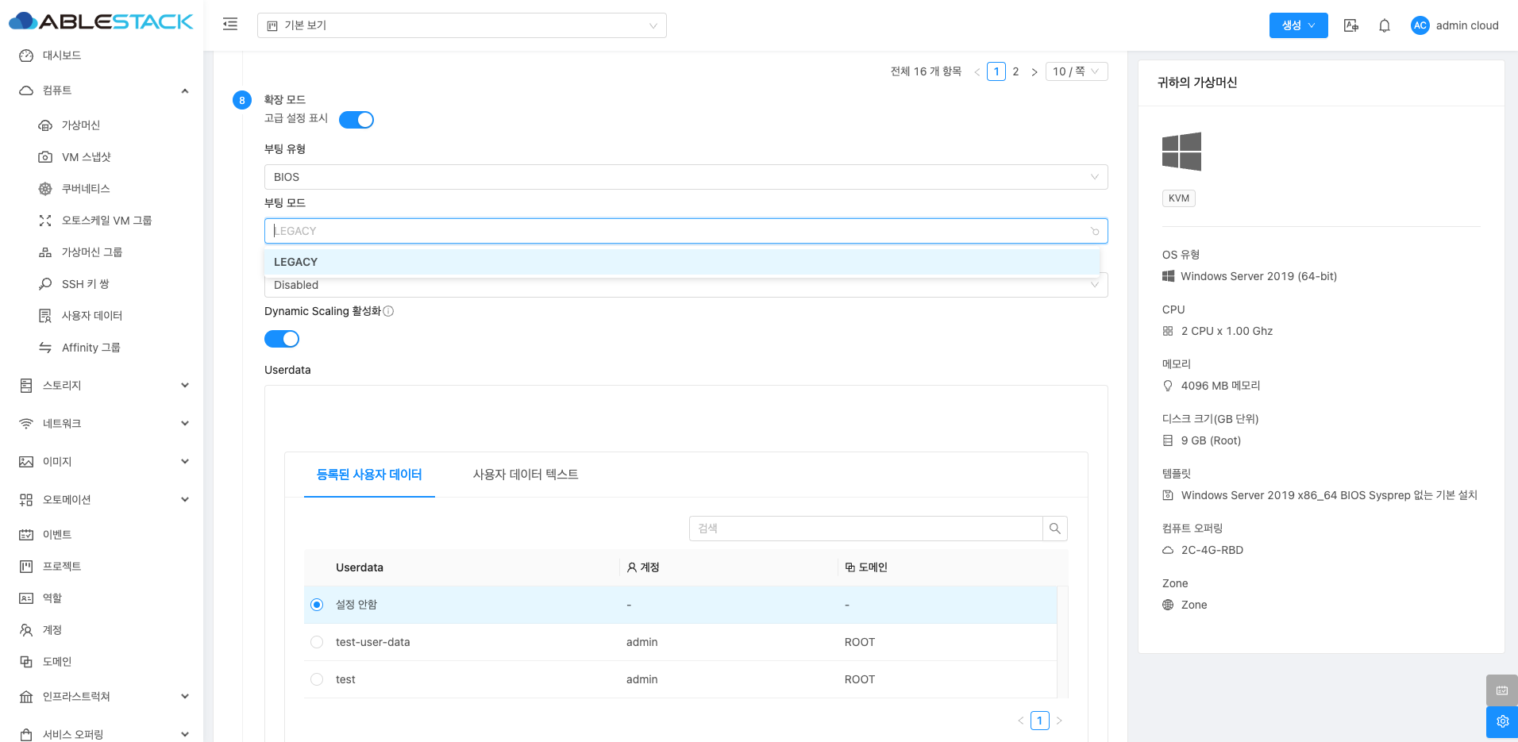Click the magnifier search icon in Userdata
The width and height of the screenshot is (1518, 742).
1054,529
